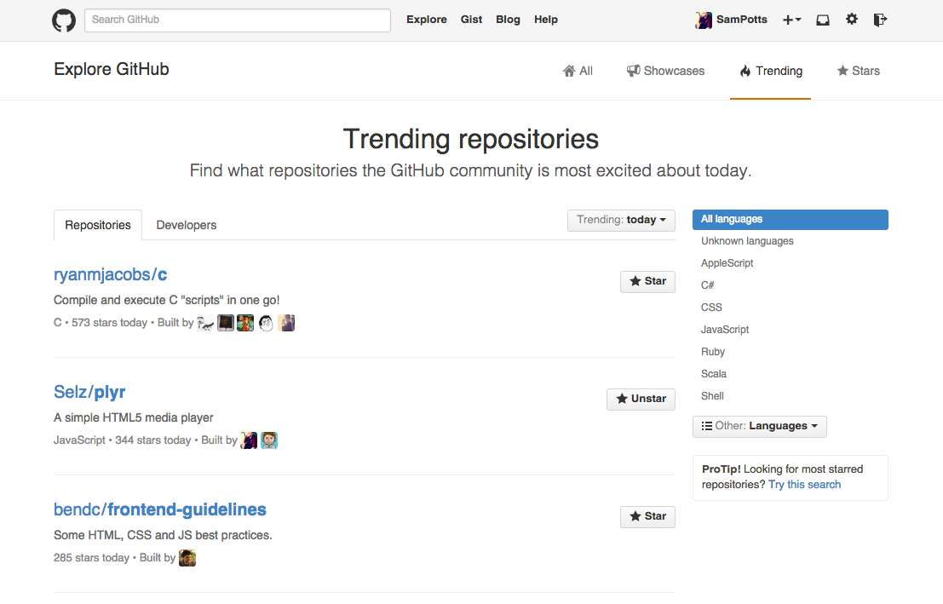Follow the Try this search link

click(804, 484)
